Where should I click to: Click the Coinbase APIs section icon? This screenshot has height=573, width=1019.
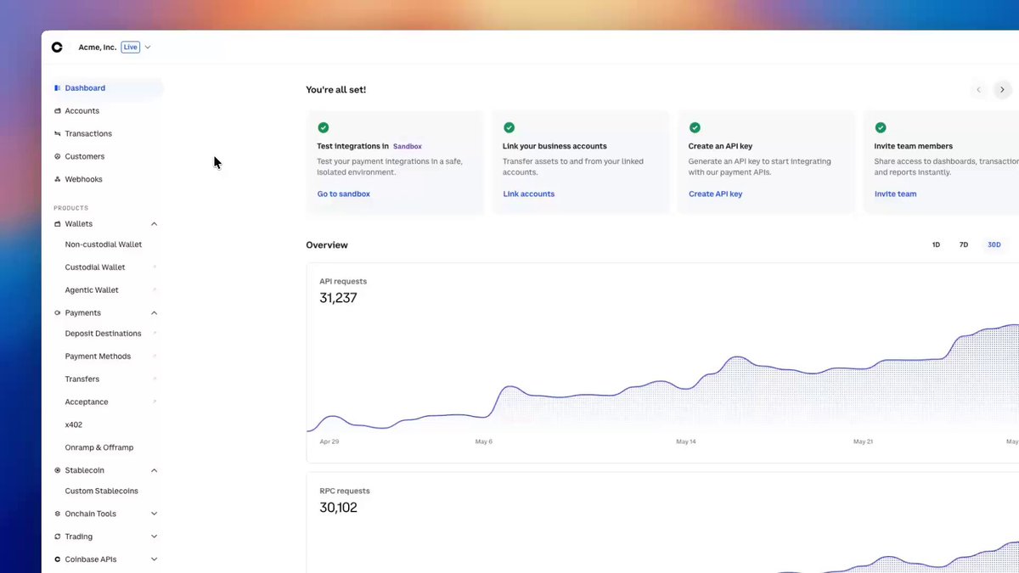point(57,560)
